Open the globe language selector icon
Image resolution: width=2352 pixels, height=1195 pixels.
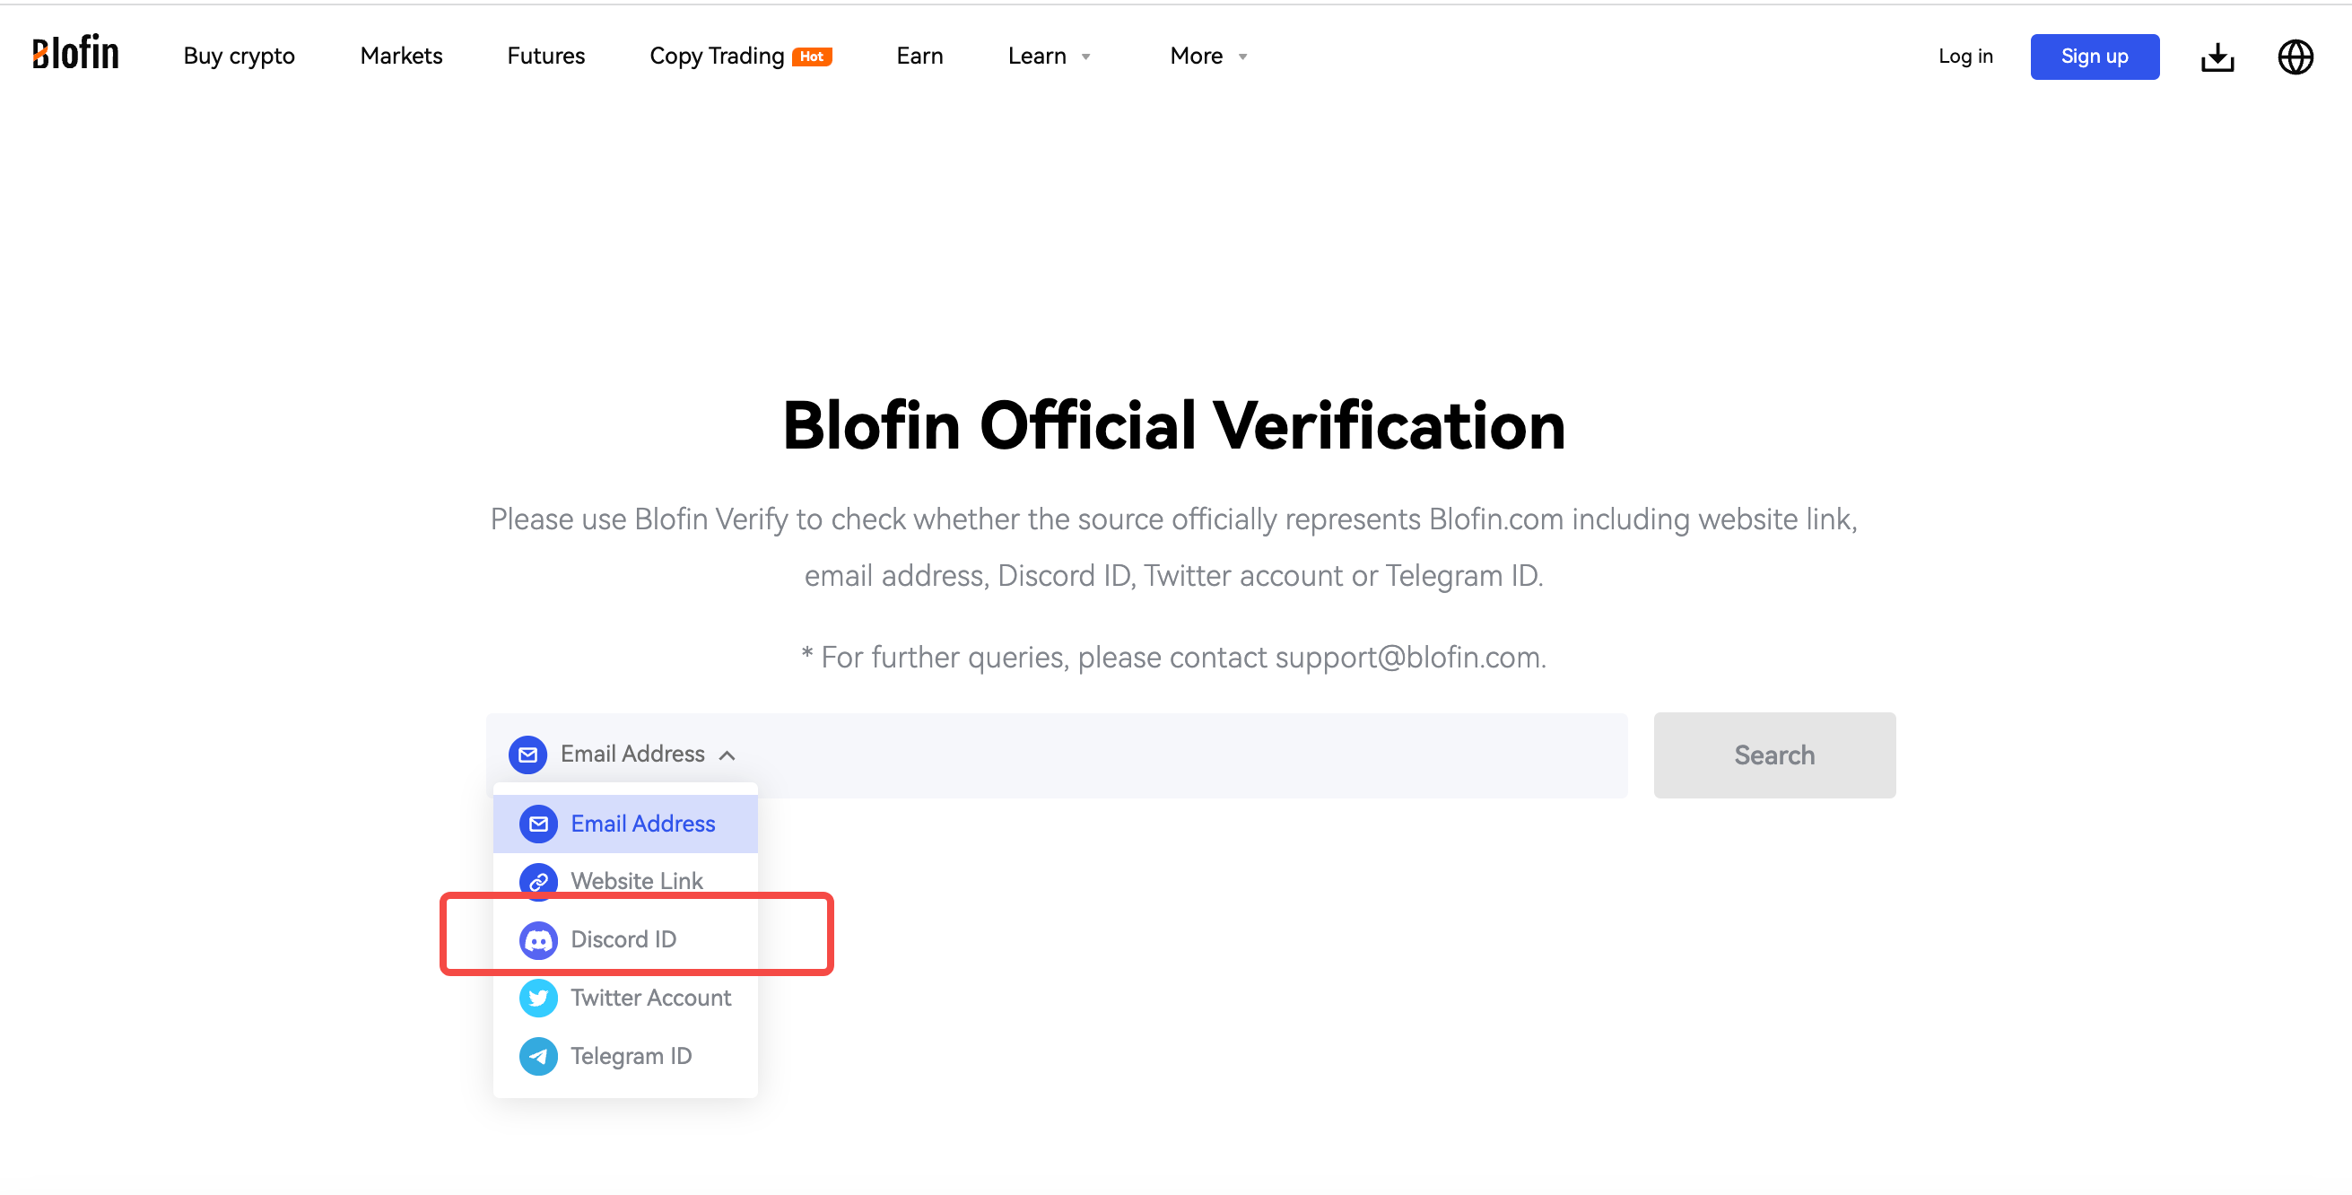coord(2295,57)
